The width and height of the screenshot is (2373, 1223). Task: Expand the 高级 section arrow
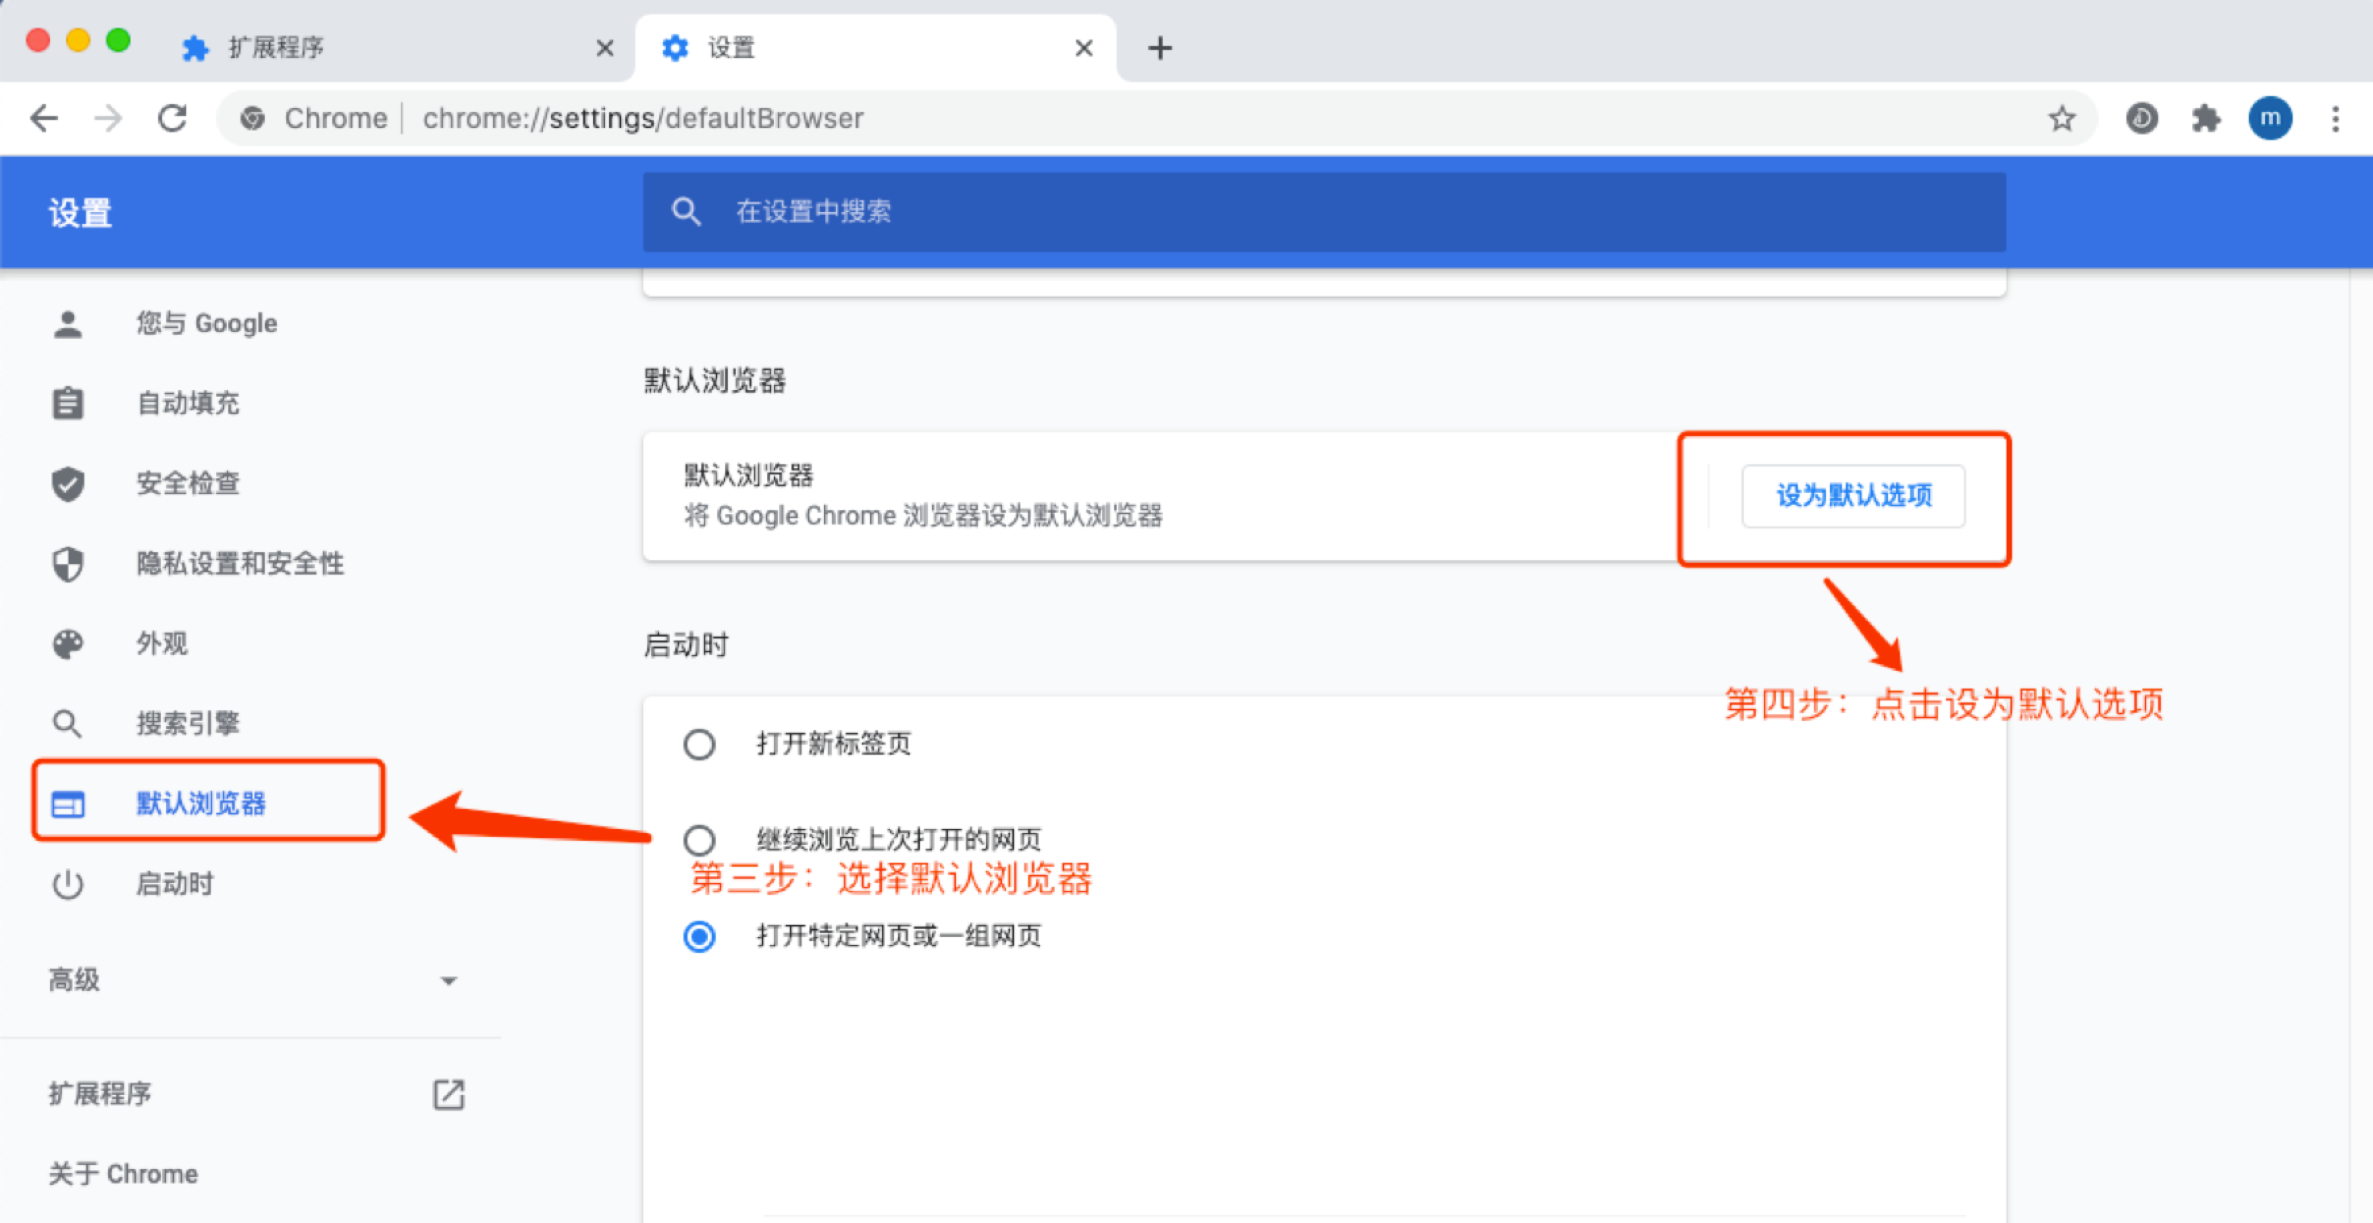pyautogui.click(x=449, y=981)
